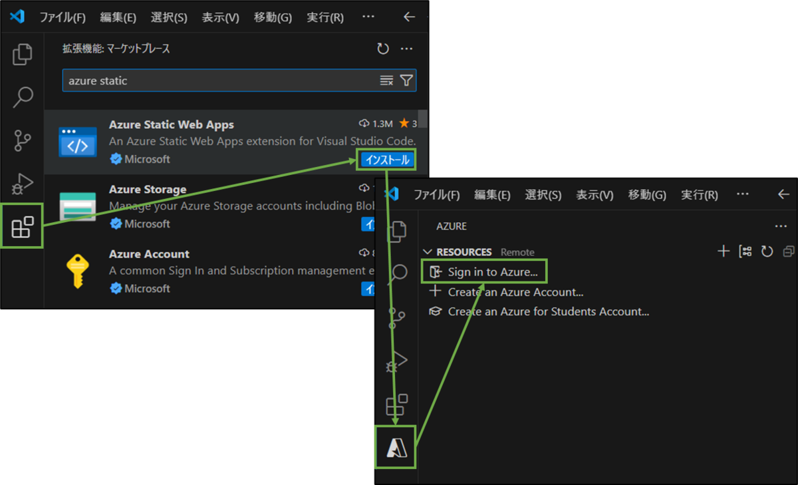798x485 pixels.
Task: Open Run and Debug in left window
Action: 23,184
